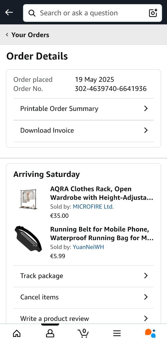Tap the running belt product thumbnail
The height and width of the screenshot is (343, 167).
coord(28,239)
